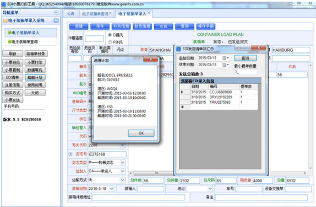The image size is (316, 207).
Task: Focus the 手机号码 input field
Action: pos(23,112)
